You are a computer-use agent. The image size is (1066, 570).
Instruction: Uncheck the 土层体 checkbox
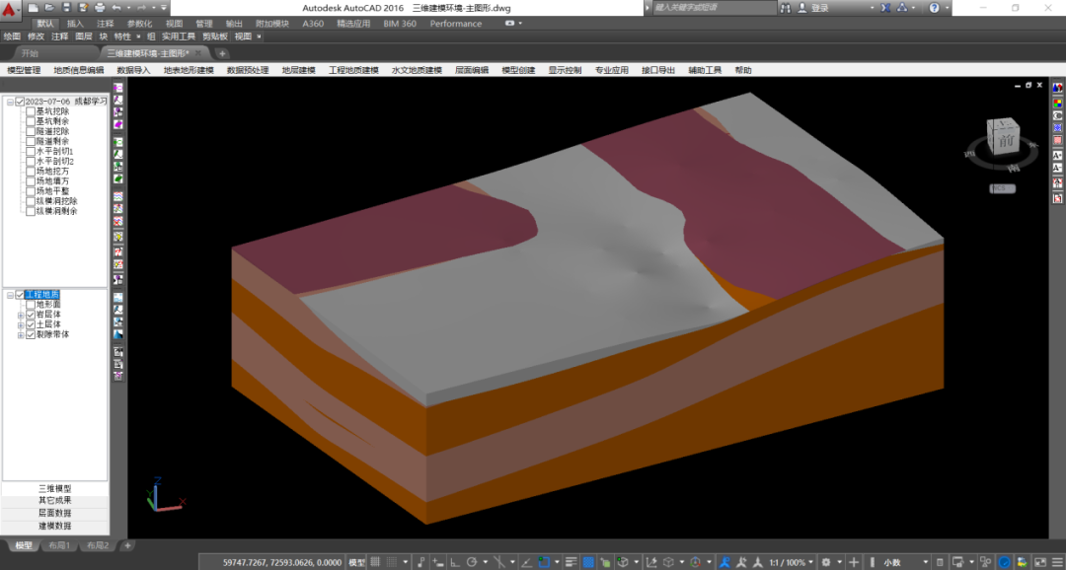31,324
